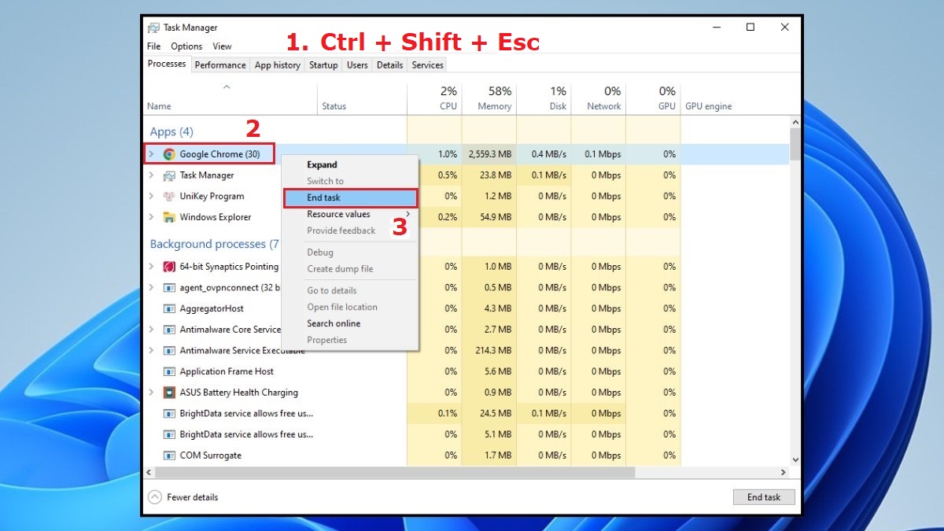944x531 pixels.
Task: Expand the agent_ovpnconnect row
Action: point(151,288)
